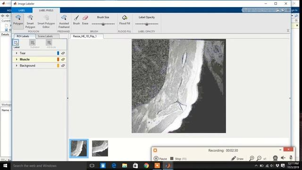The width and height of the screenshot is (302, 170).
Task: Select the Tear label row
Action: [x=40, y=53]
